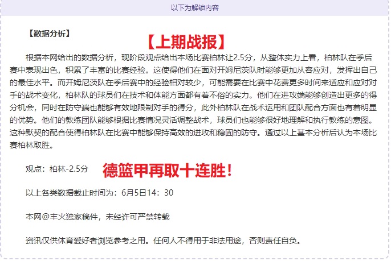Click the closing line "赛柏林取胜。"

[x=32, y=145]
